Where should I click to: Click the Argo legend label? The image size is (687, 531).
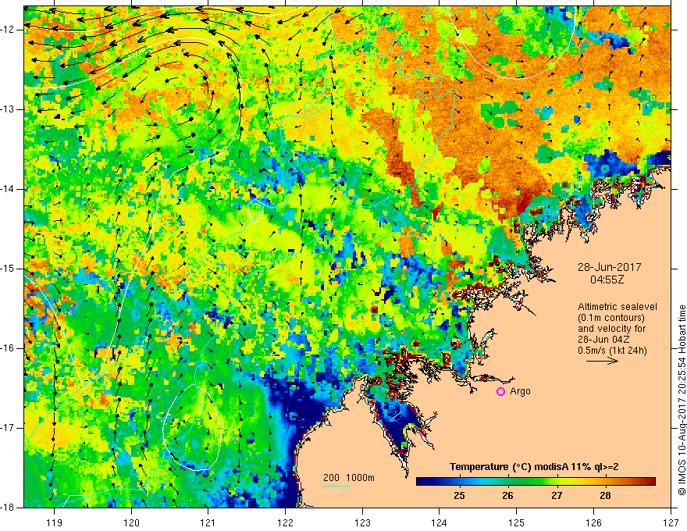point(520,391)
